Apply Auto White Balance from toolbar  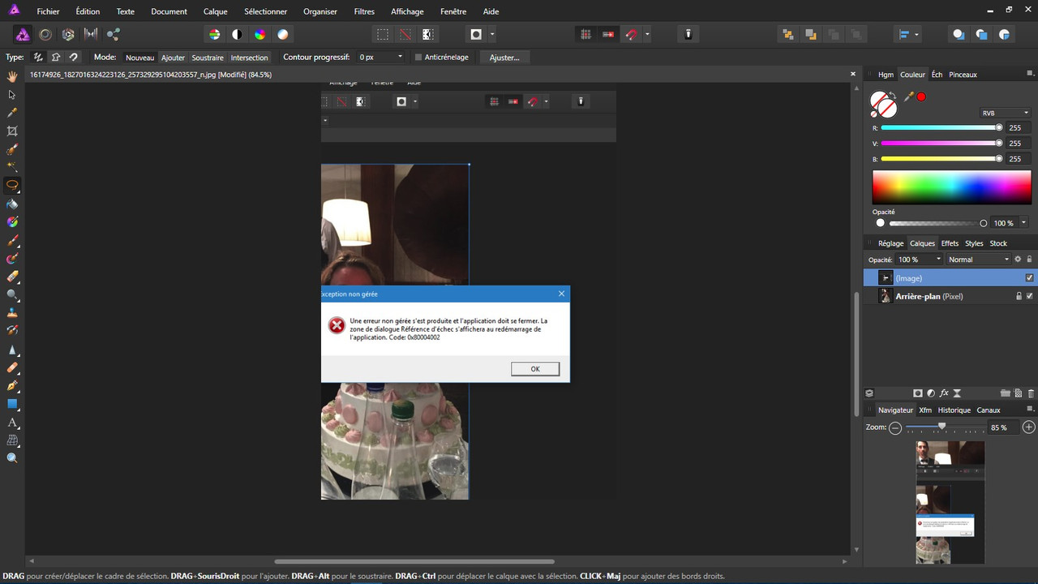point(282,34)
